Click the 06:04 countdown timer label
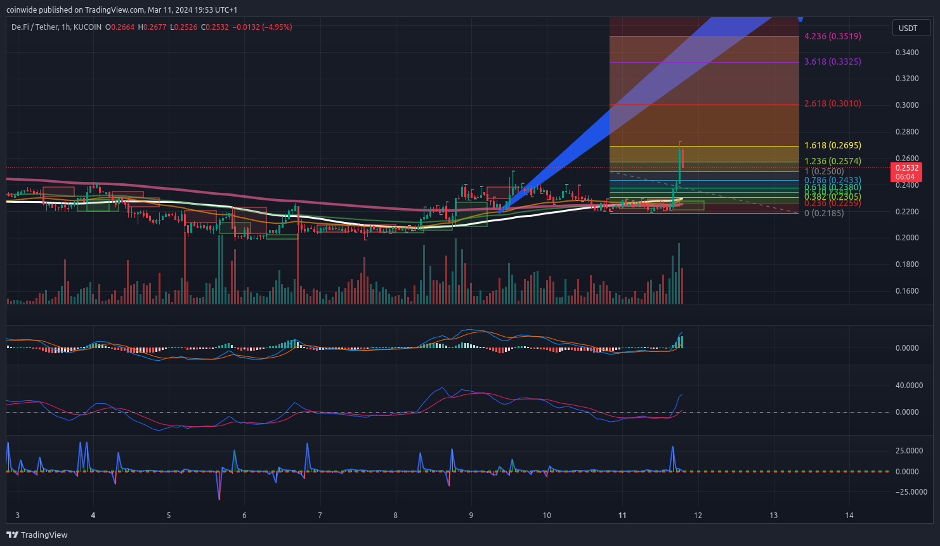This screenshot has height=546, width=940. (x=905, y=177)
